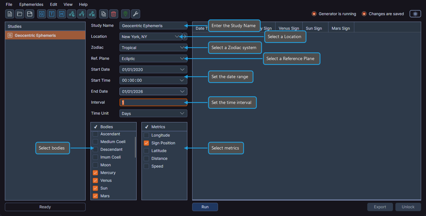The width and height of the screenshot is (426, 216).
Task: Open the Ephemerides menu
Action: tap(31, 4)
